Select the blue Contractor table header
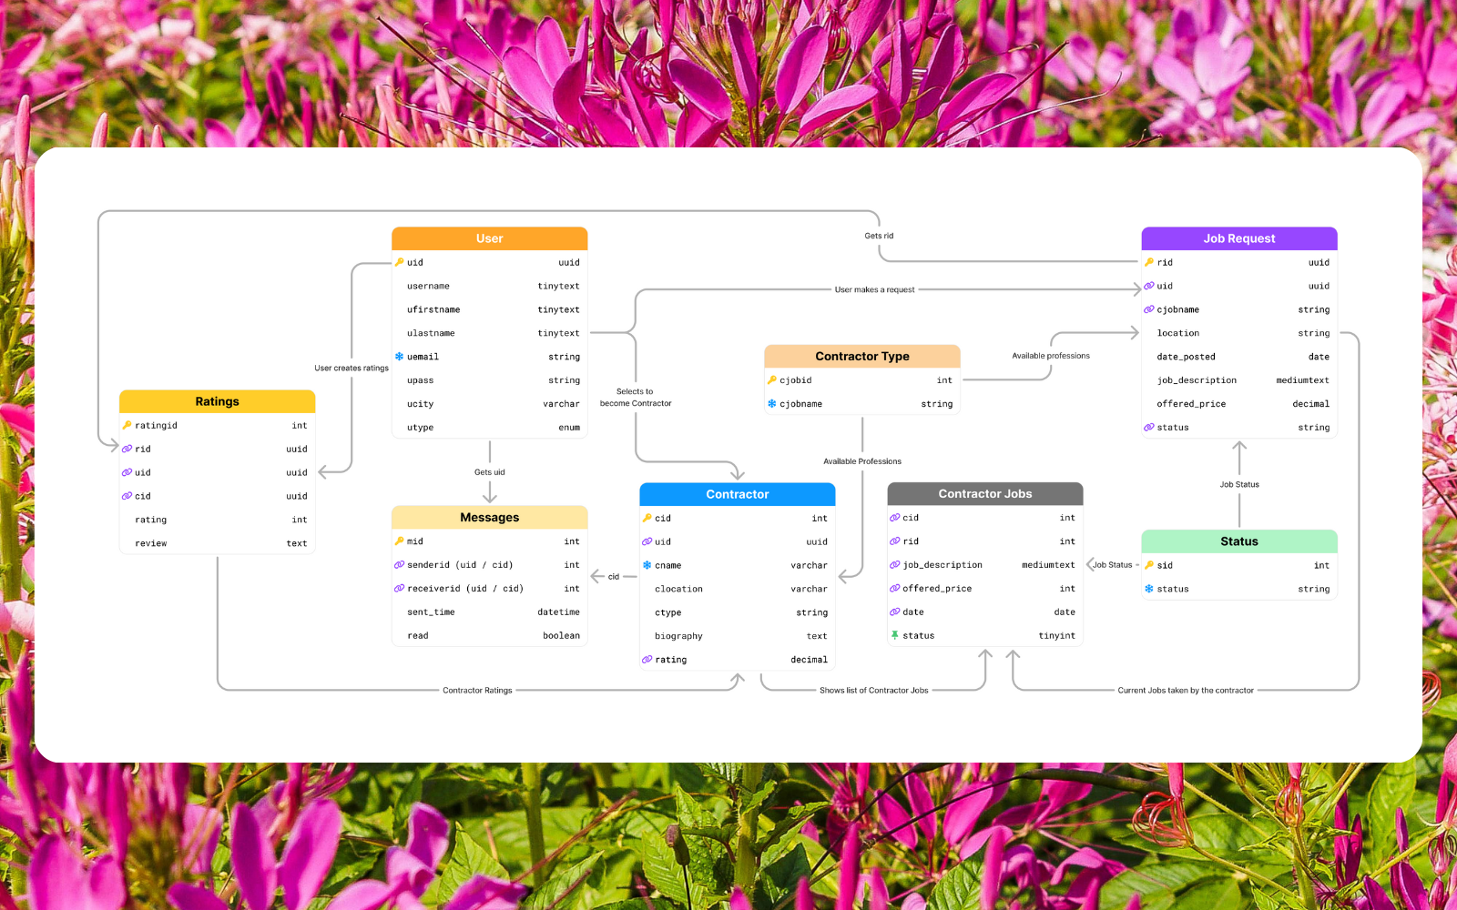The image size is (1457, 910). click(x=737, y=494)
